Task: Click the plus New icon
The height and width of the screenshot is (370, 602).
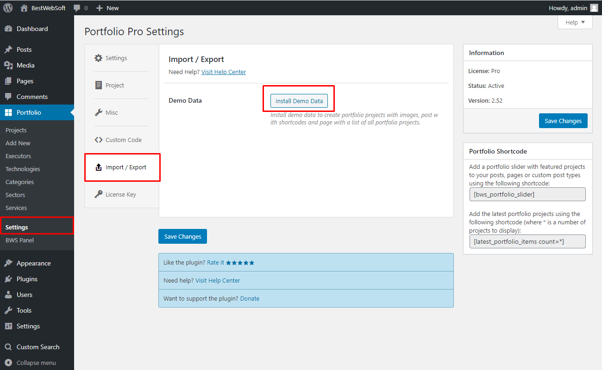Action: 99,8
